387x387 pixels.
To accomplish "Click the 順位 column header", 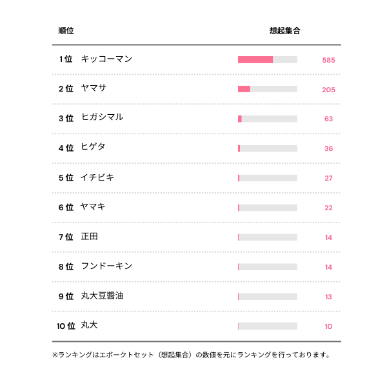I will (x=65, y=30).
